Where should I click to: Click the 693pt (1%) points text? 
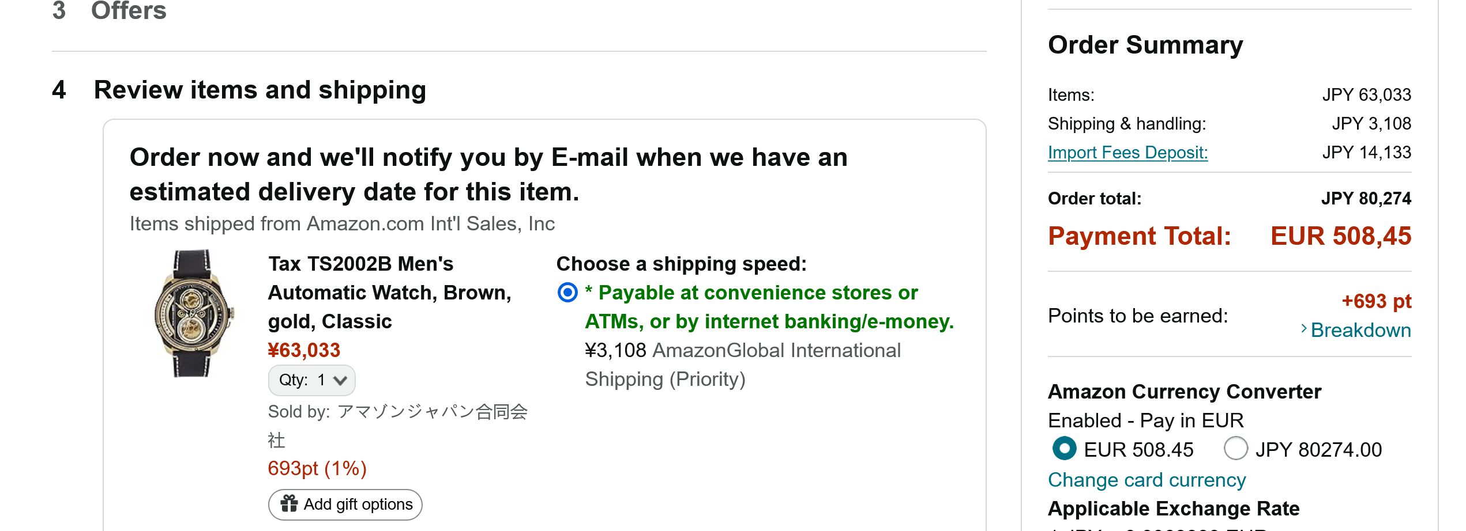(317, 468)
